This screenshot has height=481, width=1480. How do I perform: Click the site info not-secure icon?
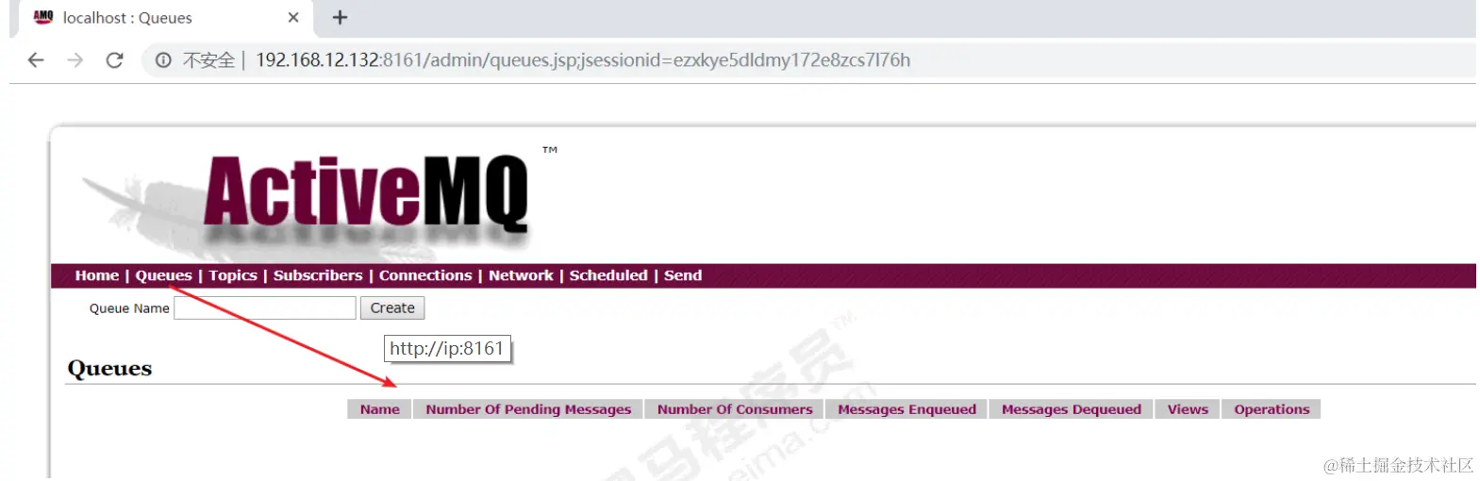pos(163,60)
